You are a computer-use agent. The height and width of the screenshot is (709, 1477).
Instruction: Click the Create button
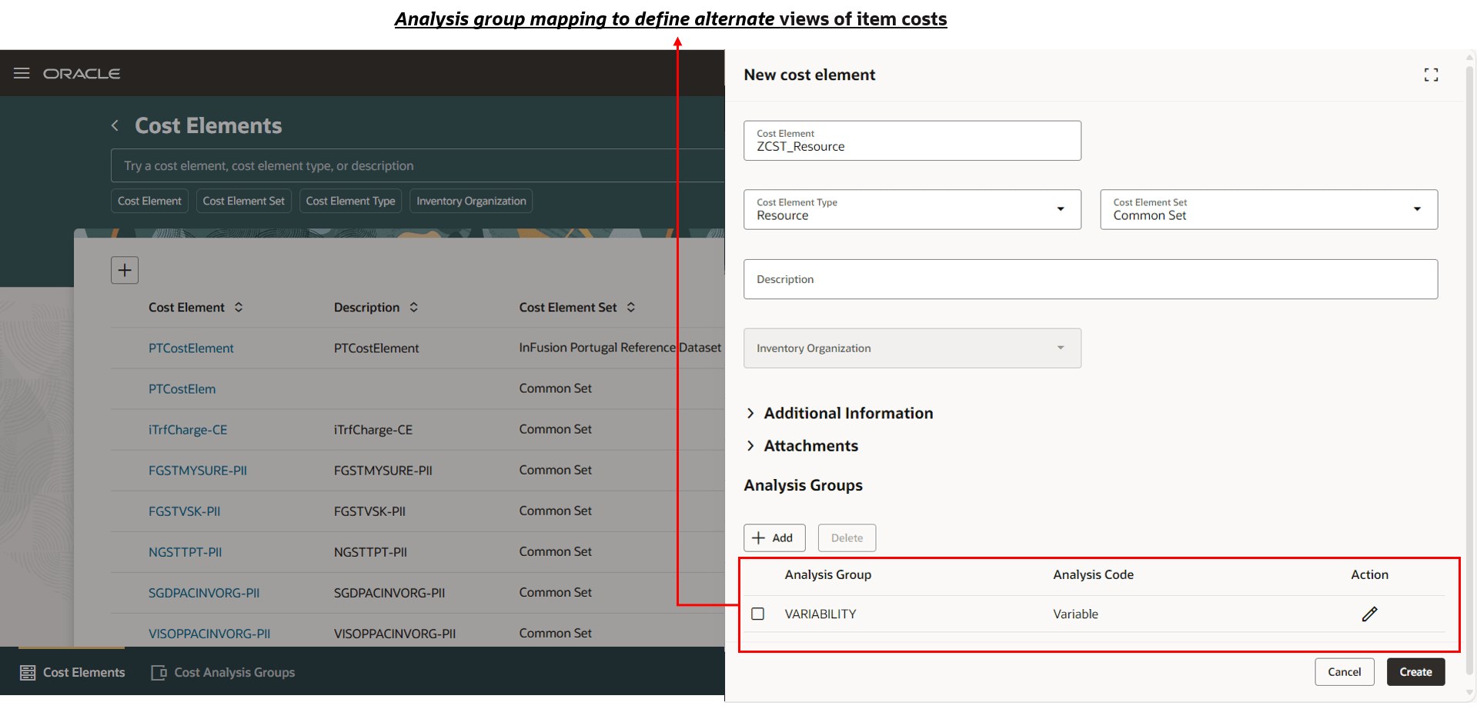tap(1415, 671)
